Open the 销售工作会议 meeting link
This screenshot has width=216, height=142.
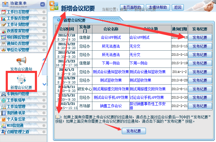tap(111, 106)
